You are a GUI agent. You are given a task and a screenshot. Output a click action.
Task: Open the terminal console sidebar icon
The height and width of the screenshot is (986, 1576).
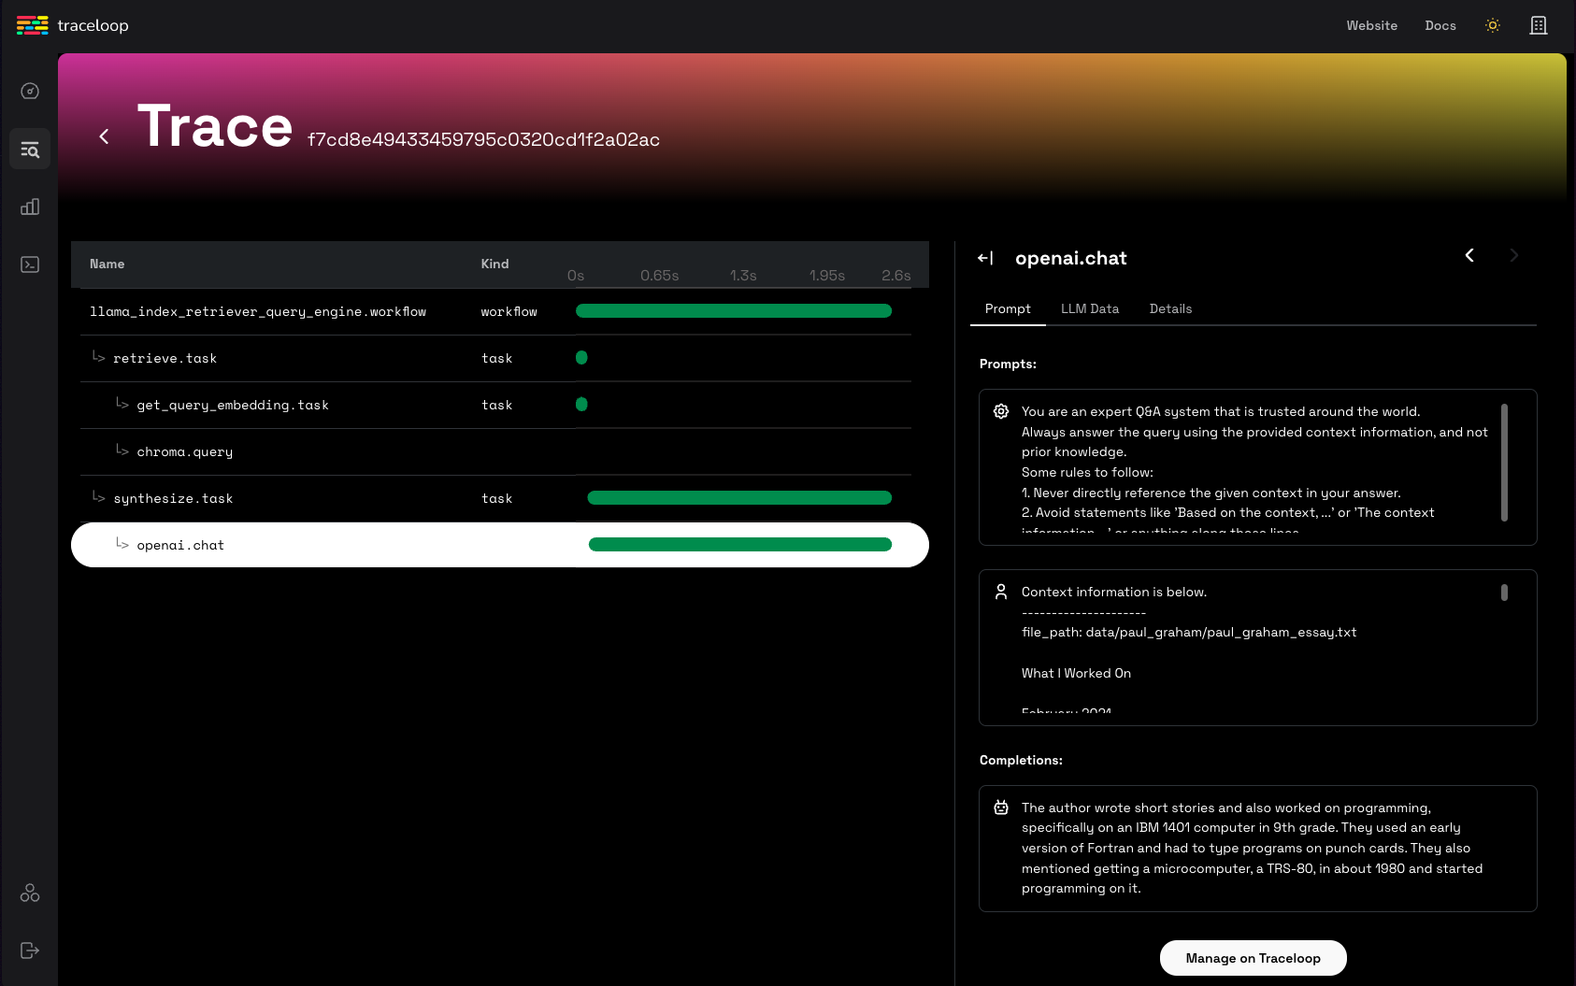pos(30,264)
